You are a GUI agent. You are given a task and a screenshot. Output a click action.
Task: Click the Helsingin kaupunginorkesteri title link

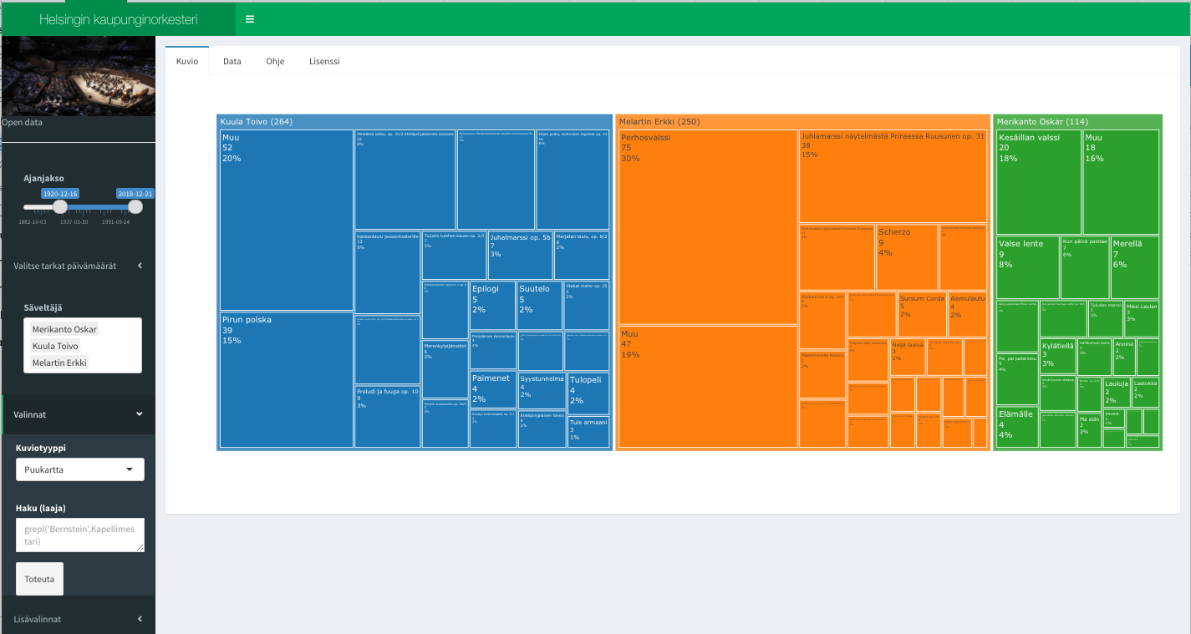(118, 19)
